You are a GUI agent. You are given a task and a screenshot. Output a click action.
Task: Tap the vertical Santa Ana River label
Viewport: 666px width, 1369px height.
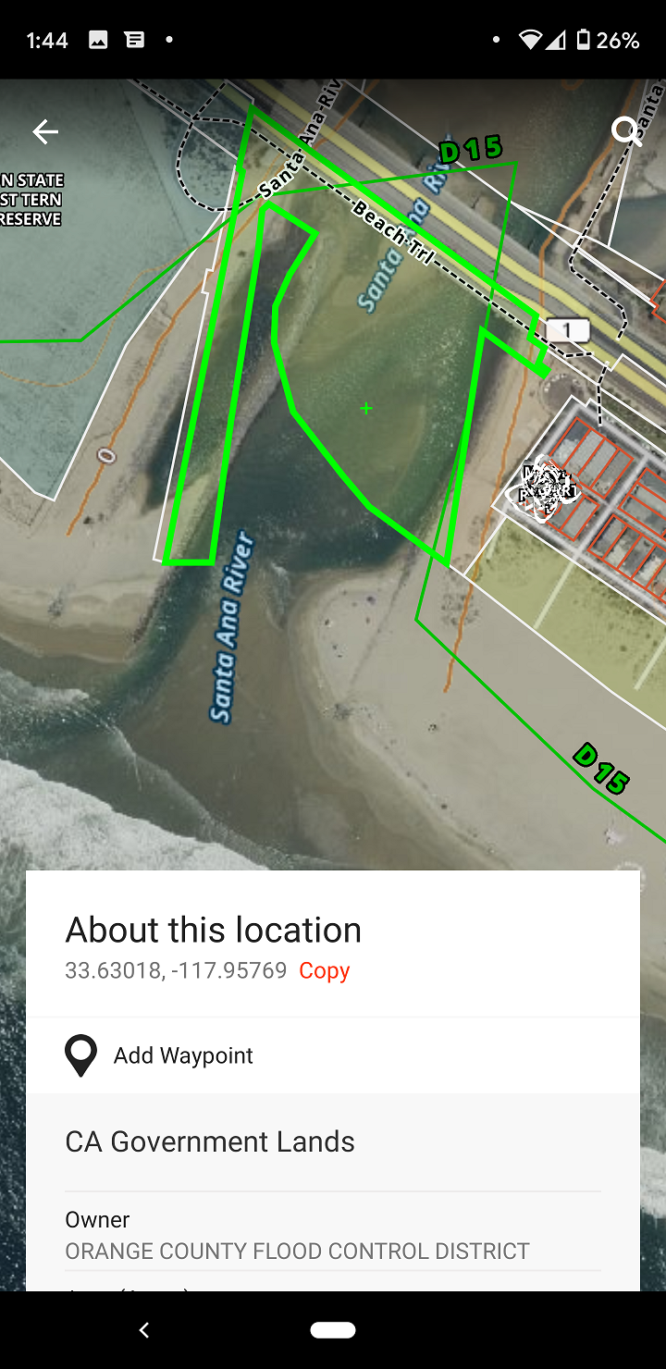(x=231, y=626)
